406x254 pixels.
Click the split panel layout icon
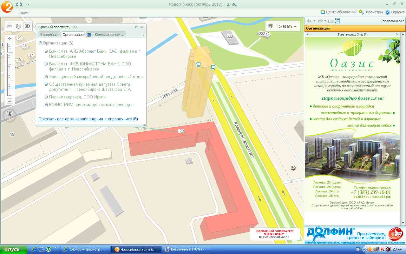(331, 21)
